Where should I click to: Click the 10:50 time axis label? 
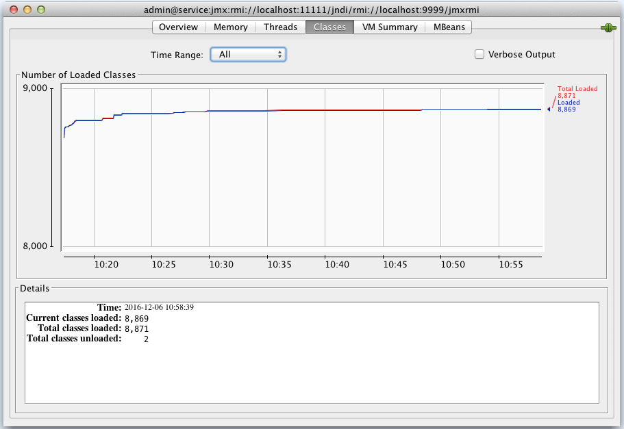[453, 264]
